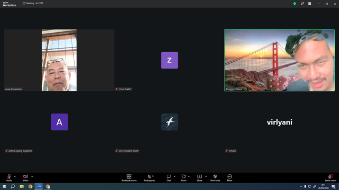Click the Leave room button
Viewport: 339px width, 190px height.
click(x=331, y=178)
